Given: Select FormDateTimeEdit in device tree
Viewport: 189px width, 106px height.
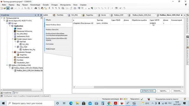Looking at the screenshot, I should click(x=23, y=57).
